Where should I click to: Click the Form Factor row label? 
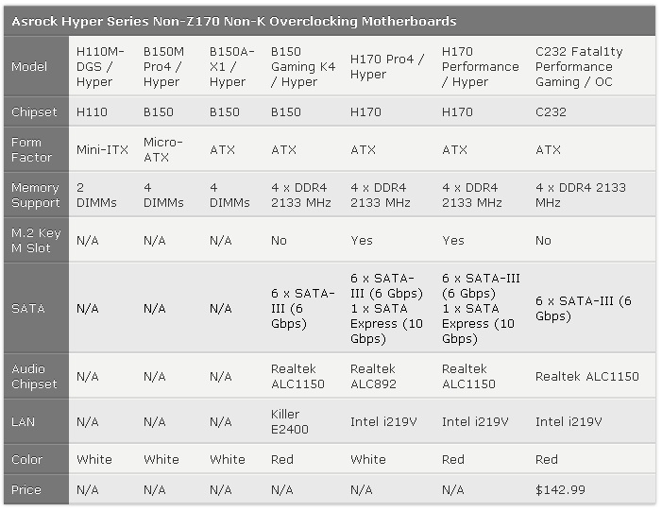point(32,150)
